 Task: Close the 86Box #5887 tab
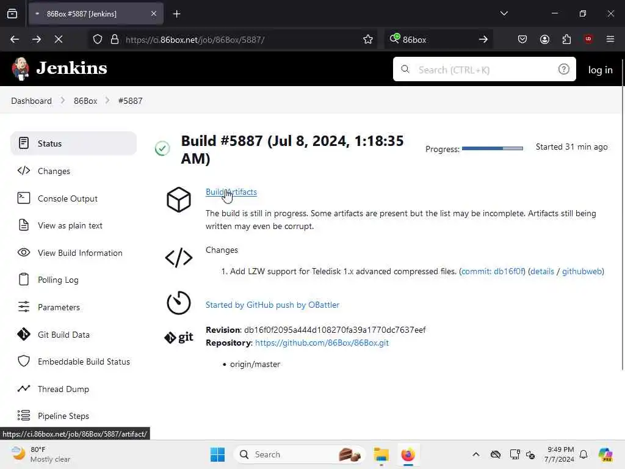[153, 13]
